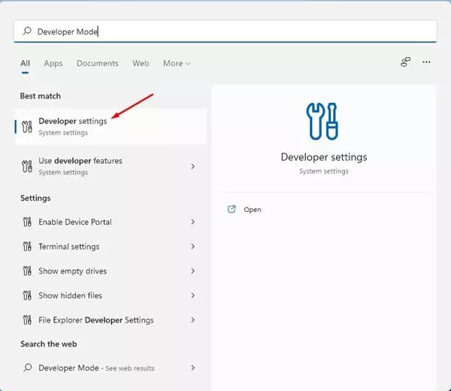
Task: Select Enable Device Portal setting
Action: click(110, 222)
